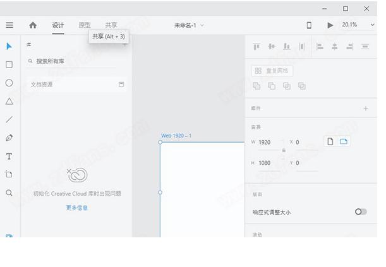Click the H height field showing 1080
Image resolution: width=386 pixels, height=267 pixels.
pos(268,163)
